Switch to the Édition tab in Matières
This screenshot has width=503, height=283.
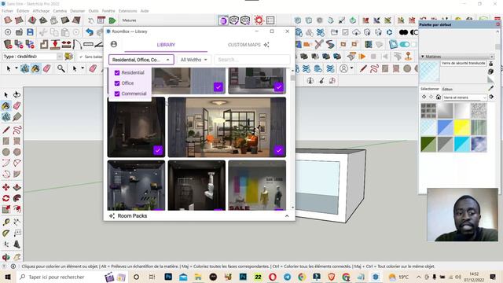click(447, 89)
